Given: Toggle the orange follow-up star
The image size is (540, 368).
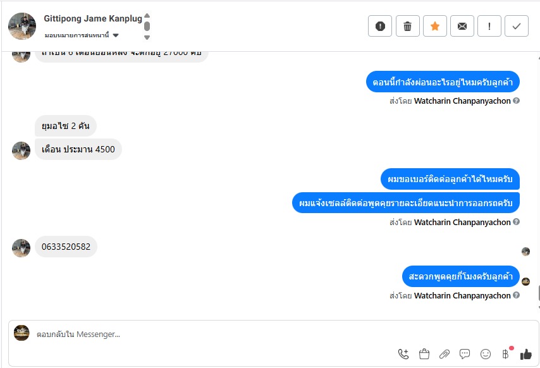Looking at the screenshot, I should coord(435,26).
